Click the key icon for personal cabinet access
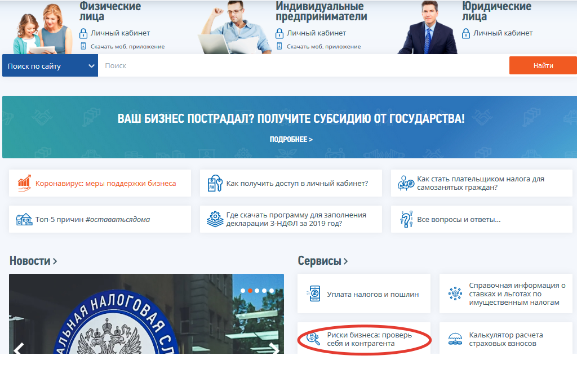Viewport: 577px width, 369px height. [x=215, y=183]
